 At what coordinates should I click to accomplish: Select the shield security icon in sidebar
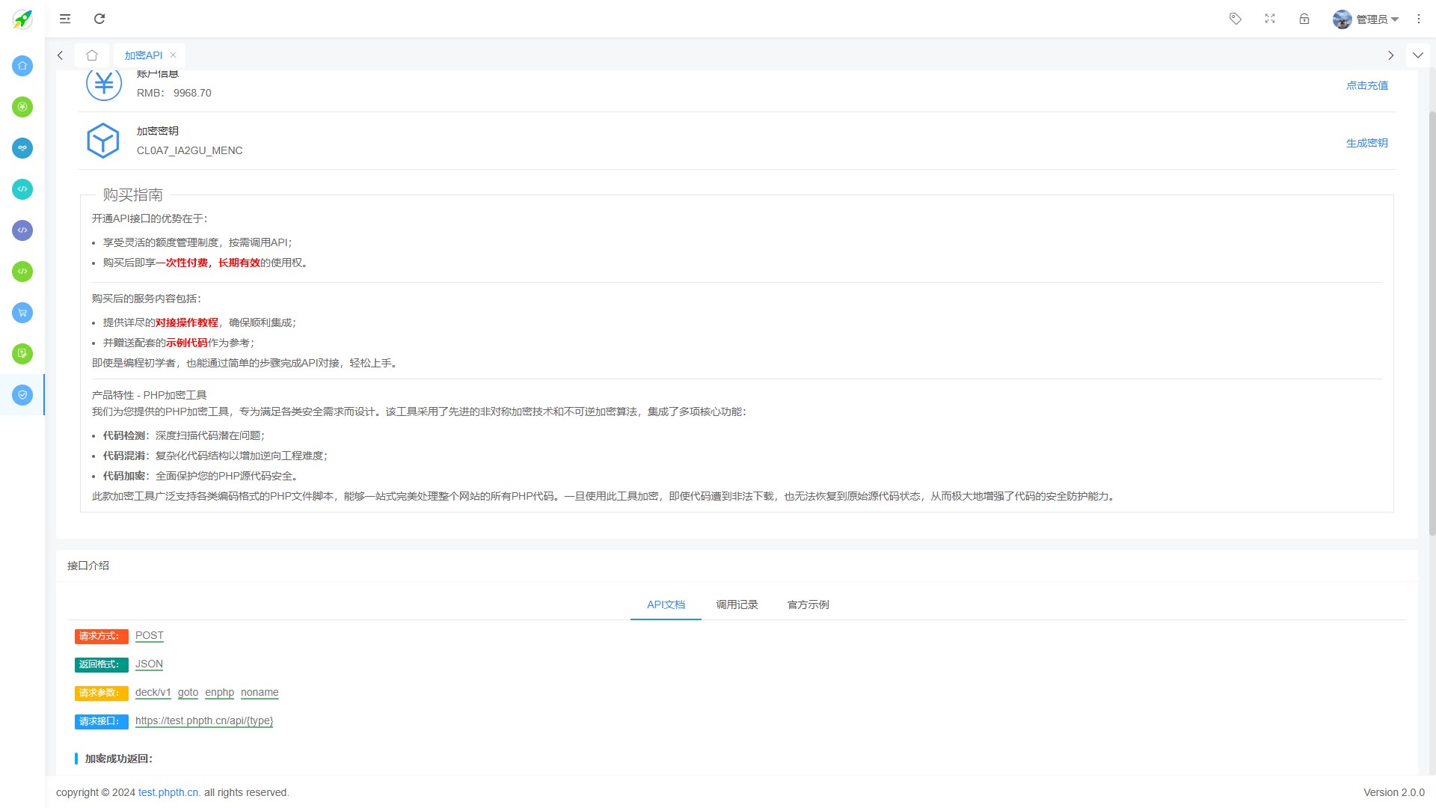22,395
